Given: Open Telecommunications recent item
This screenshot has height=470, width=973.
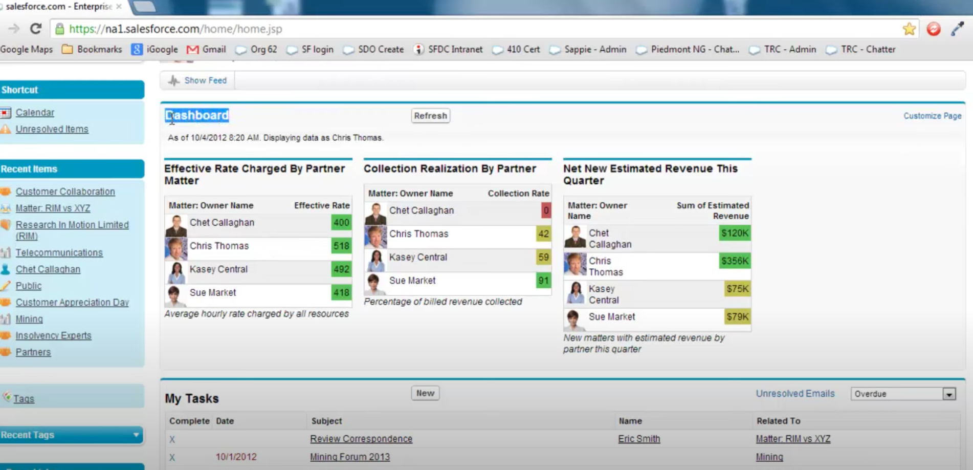Looking at the screenshot, I should [59, 252].
